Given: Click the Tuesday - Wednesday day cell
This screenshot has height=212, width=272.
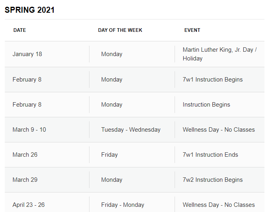Looking at the screenshot, I should (x=131, y=130).
